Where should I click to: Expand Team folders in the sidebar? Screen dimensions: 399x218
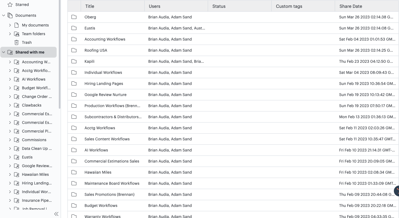point(10,34)
